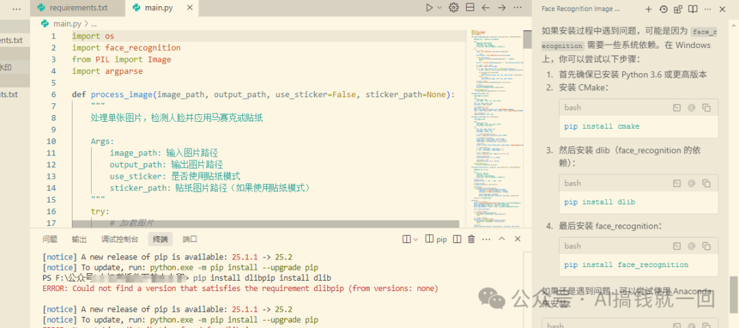This screenshot has width=739, height=328.
Task: Split the pip terminal
Action: pyautogui.click(x=456, y=239)
